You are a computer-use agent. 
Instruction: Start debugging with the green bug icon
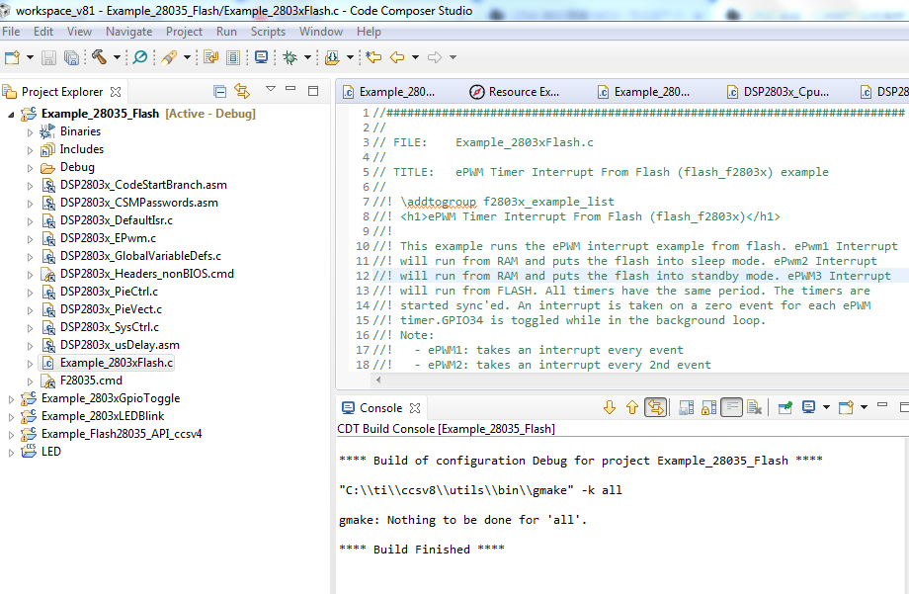(x=289, y=57)
